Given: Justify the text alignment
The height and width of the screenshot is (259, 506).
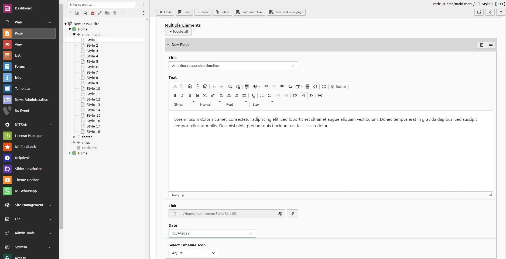Looking at the screenshot, I should pos(244,95).
